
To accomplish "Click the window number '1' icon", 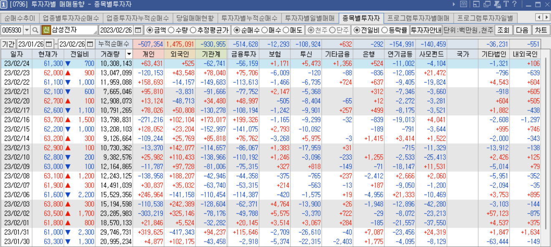I will pyautogui.click(x=4, y=4).
